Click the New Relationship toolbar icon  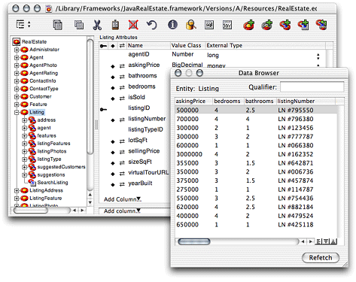pos(285,25)
